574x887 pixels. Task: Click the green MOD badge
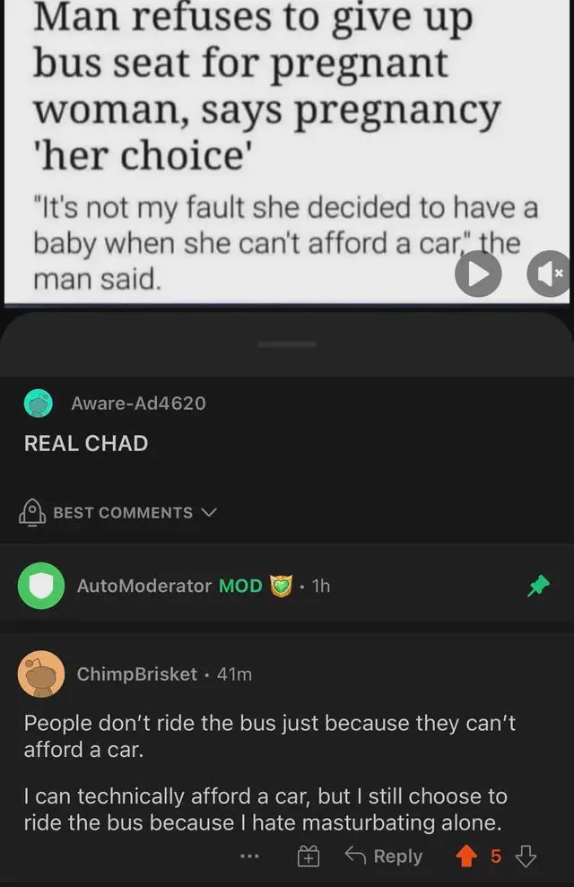click(x=240, y=586)
